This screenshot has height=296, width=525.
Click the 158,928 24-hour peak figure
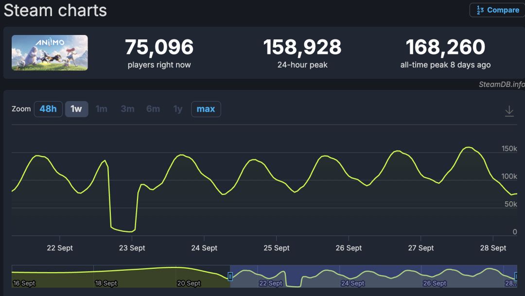tap(302, 47)
